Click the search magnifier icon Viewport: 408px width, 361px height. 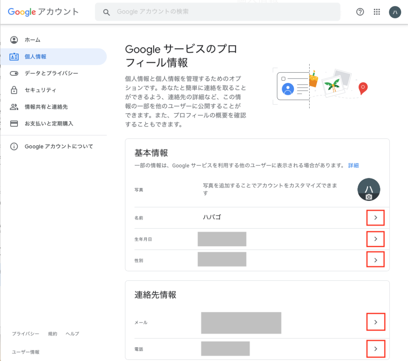tap(106, 12)
